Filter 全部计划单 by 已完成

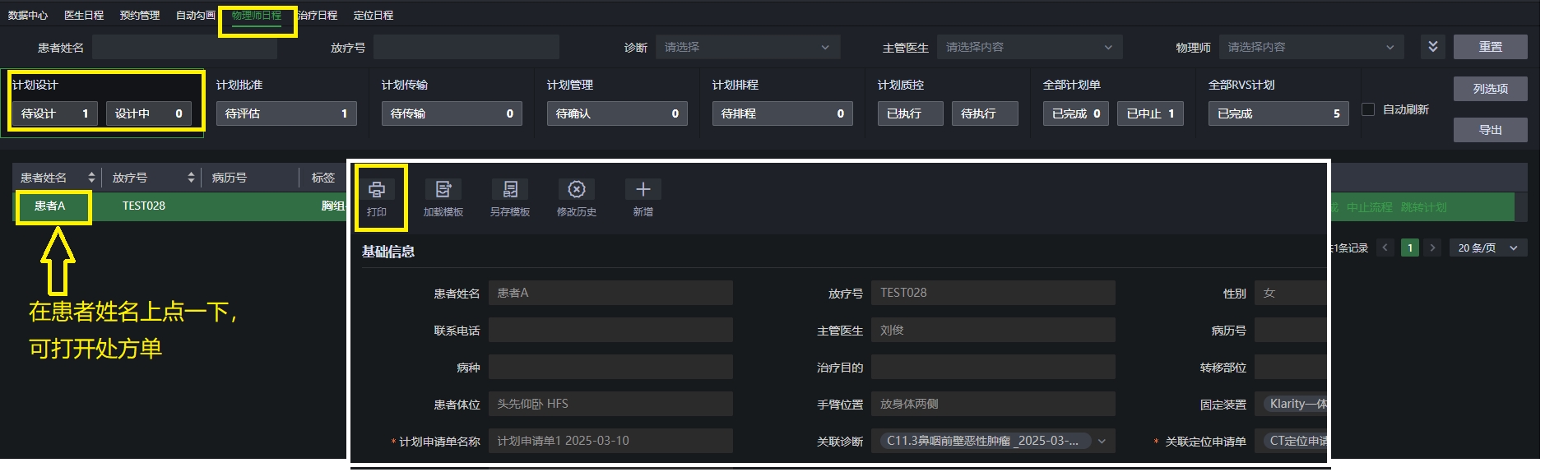click(x=1076, y=113)
